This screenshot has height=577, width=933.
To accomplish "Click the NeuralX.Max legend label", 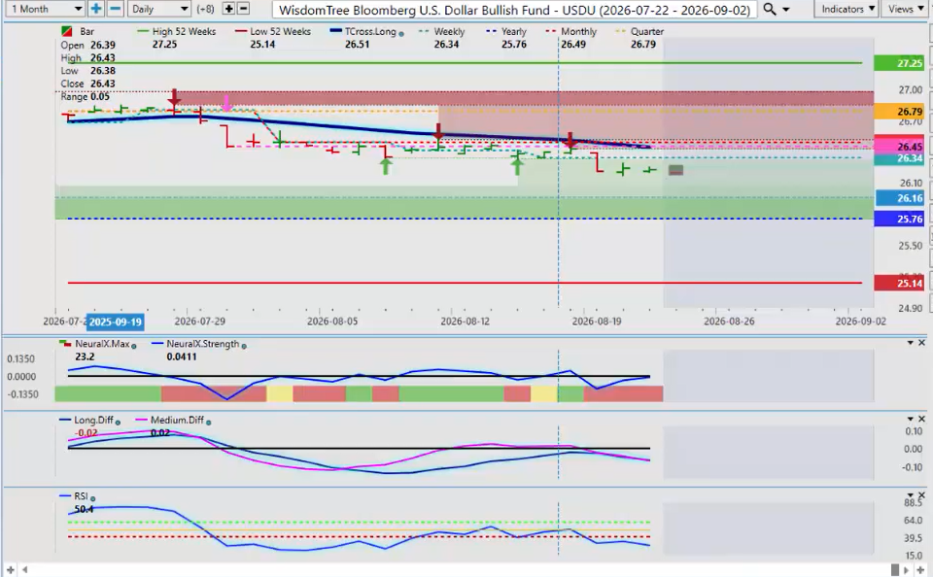I will tap(102, 344).
